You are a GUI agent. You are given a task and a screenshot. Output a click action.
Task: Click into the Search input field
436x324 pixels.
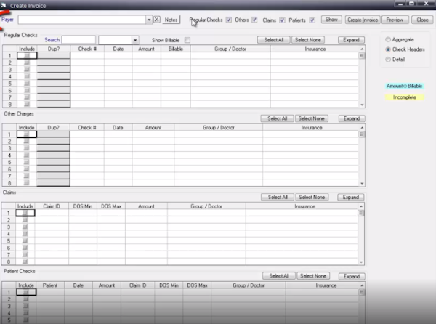pos(78,39)
